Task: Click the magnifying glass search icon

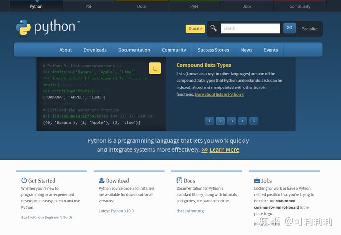Action: click(214, 28)
